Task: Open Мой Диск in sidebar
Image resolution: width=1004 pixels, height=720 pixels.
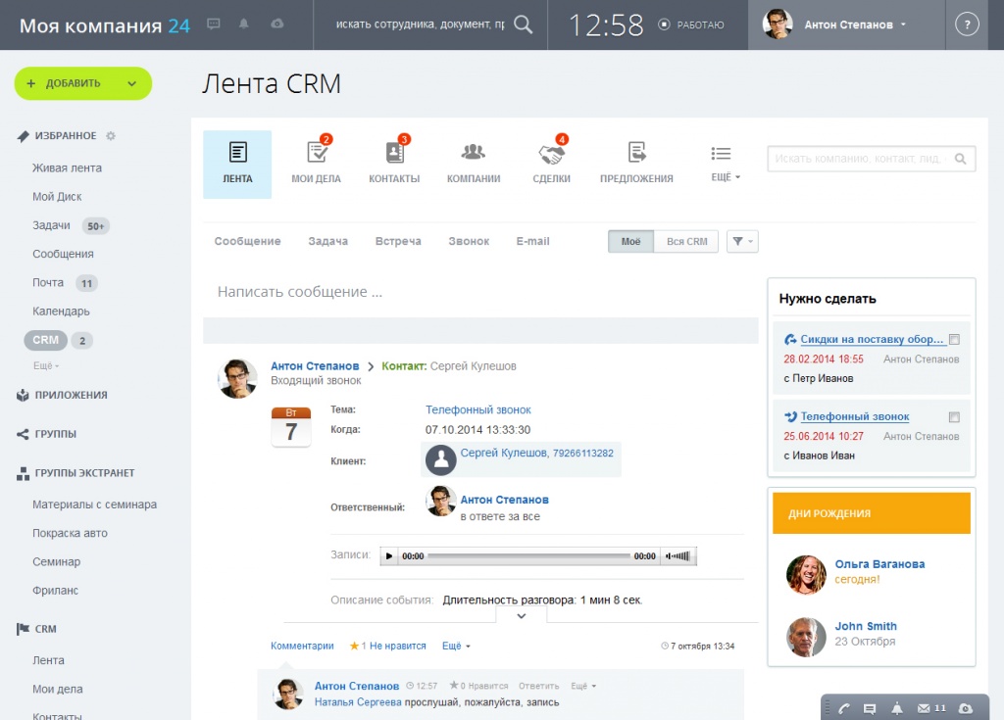Action: click(x=57, y=197)
